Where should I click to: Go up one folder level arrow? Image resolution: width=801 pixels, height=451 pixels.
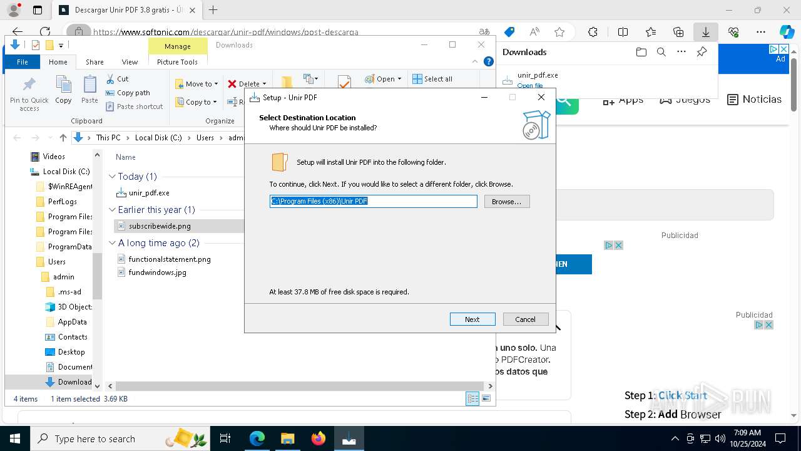[63, 138]
